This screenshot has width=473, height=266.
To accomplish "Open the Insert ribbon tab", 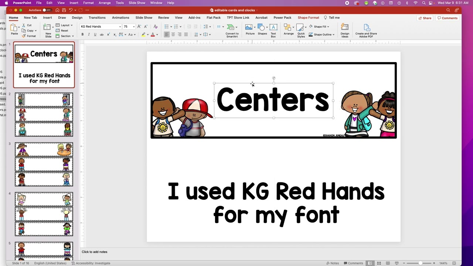I will [47, 17].
